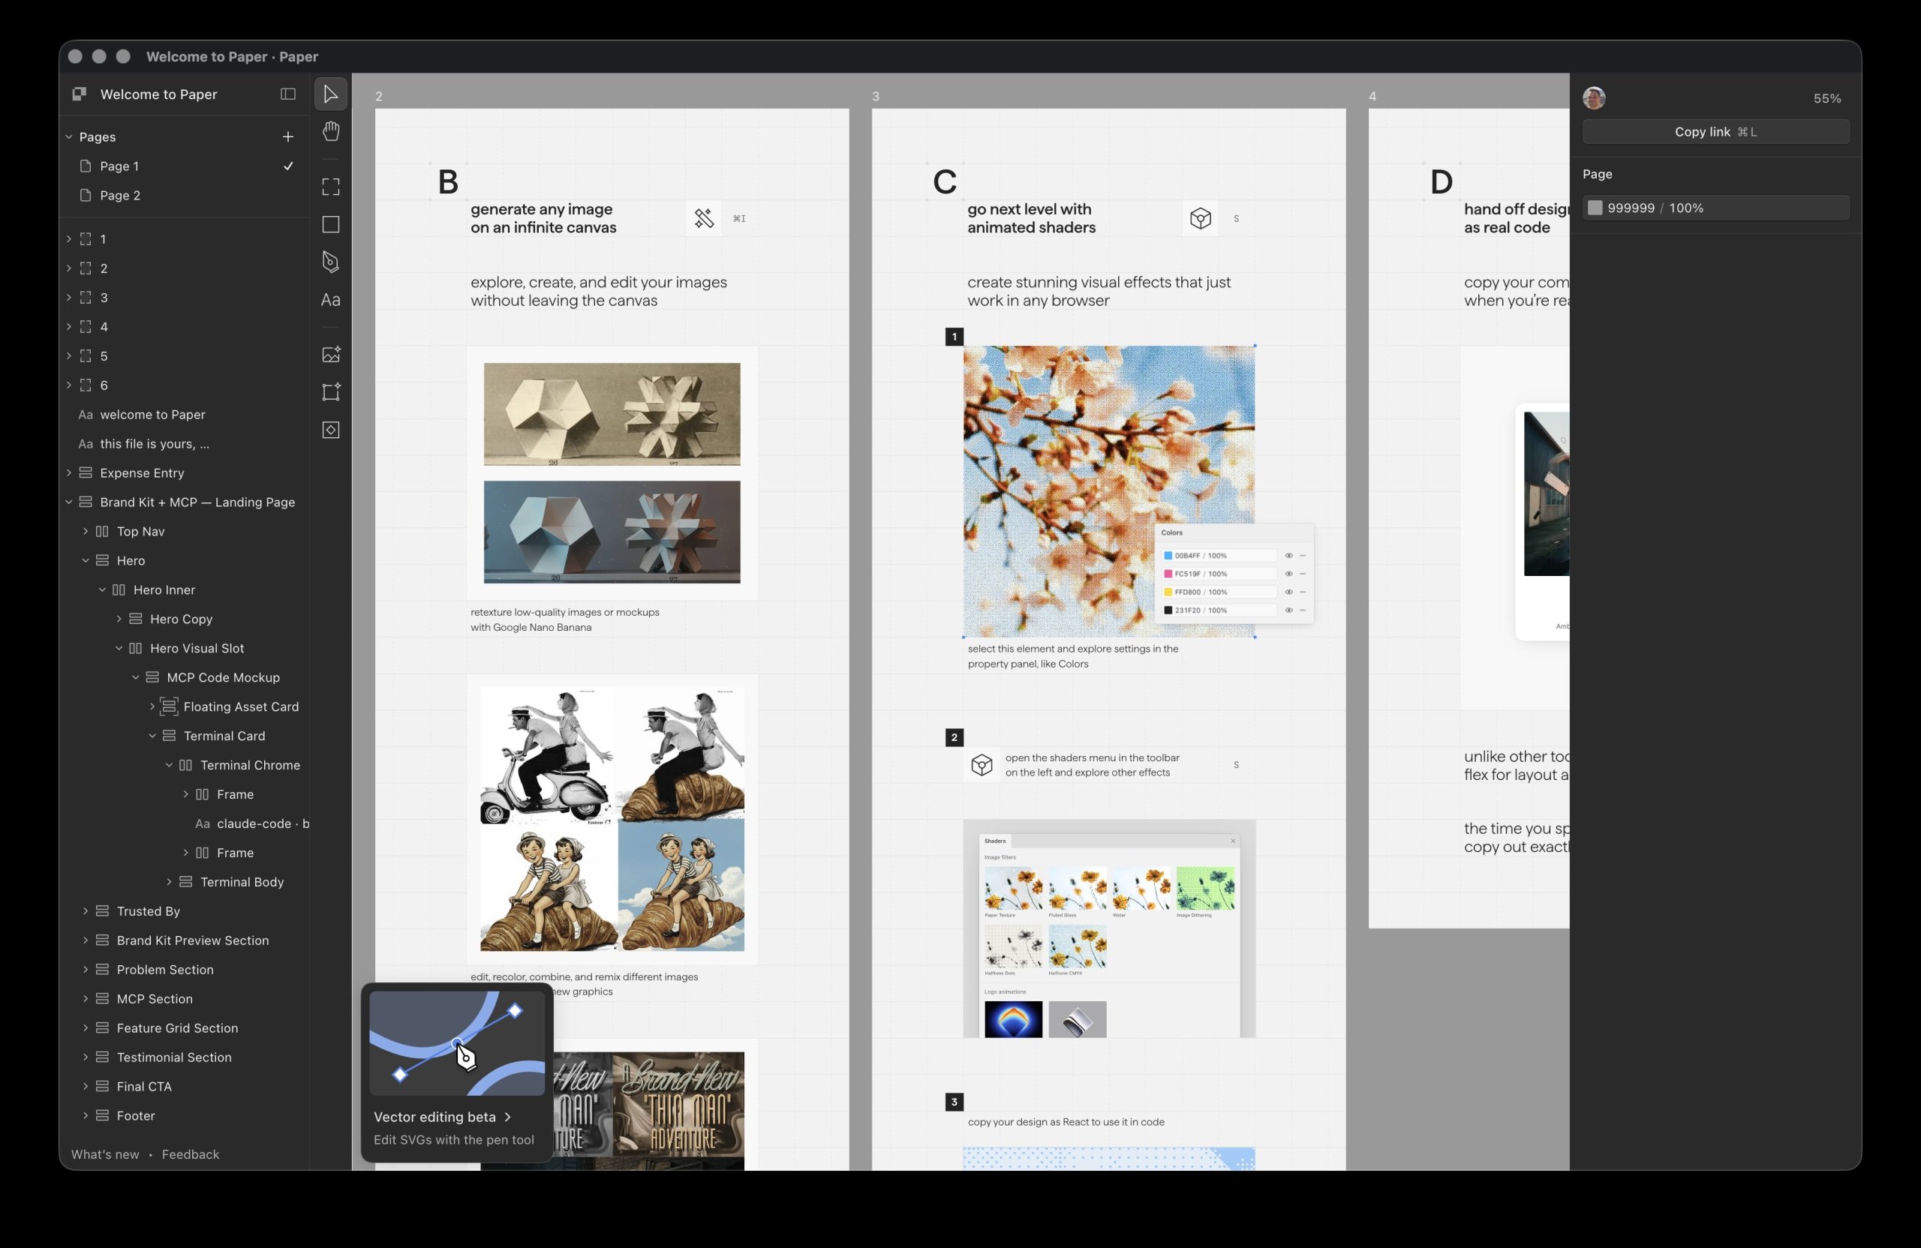Click the page background color swatch
The height and width of the screenshot is (1248, 1921).
[x=1595, y=208]
